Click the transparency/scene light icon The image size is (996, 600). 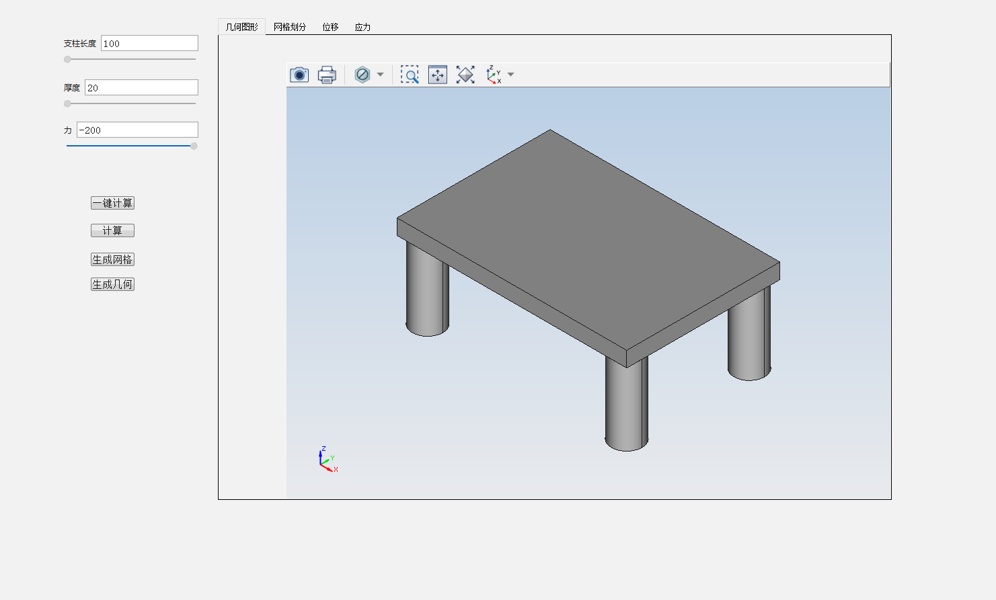click(362, 75)
